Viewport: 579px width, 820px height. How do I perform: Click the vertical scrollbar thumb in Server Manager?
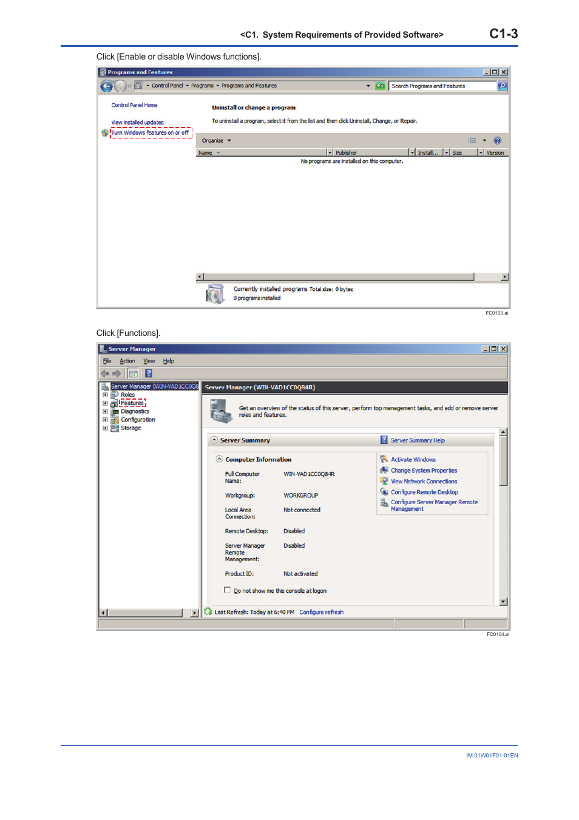click(x=503, y=460)
